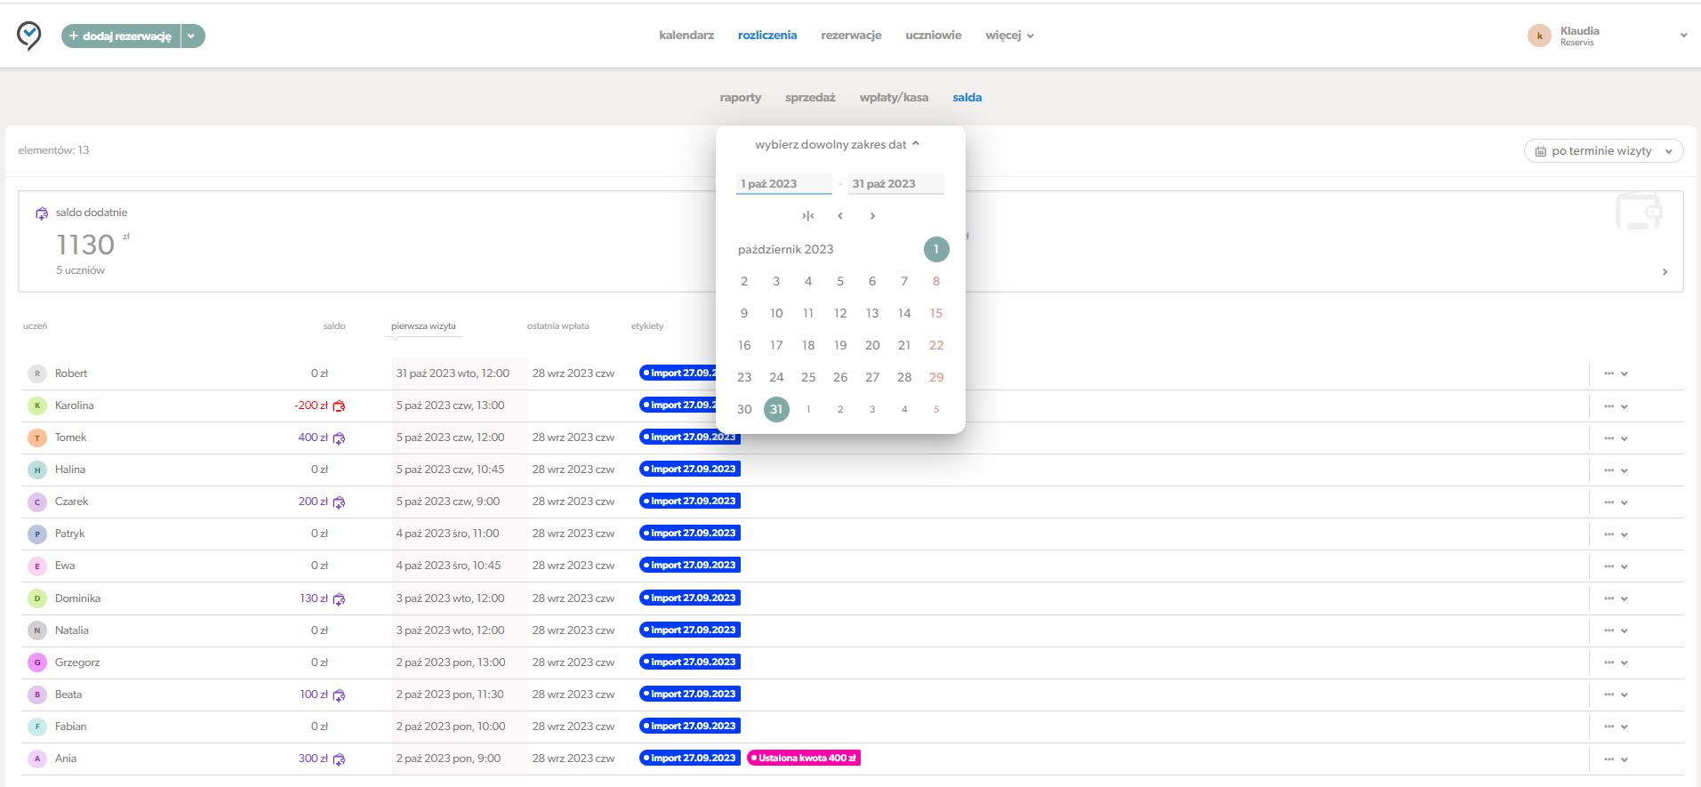The width and height of the screenshot is (1701, 787).
Task: Click the collapse-range icon in date picker
Action: point(807,216)
